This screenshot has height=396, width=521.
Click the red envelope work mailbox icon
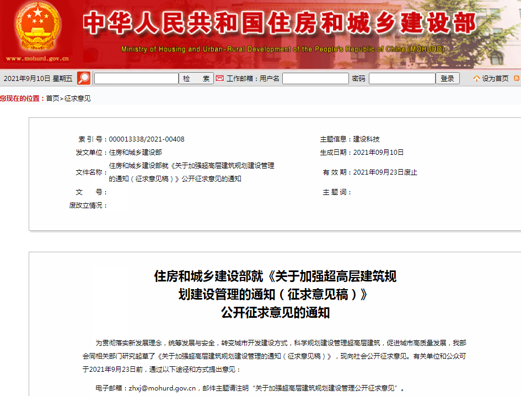(220, 78)
